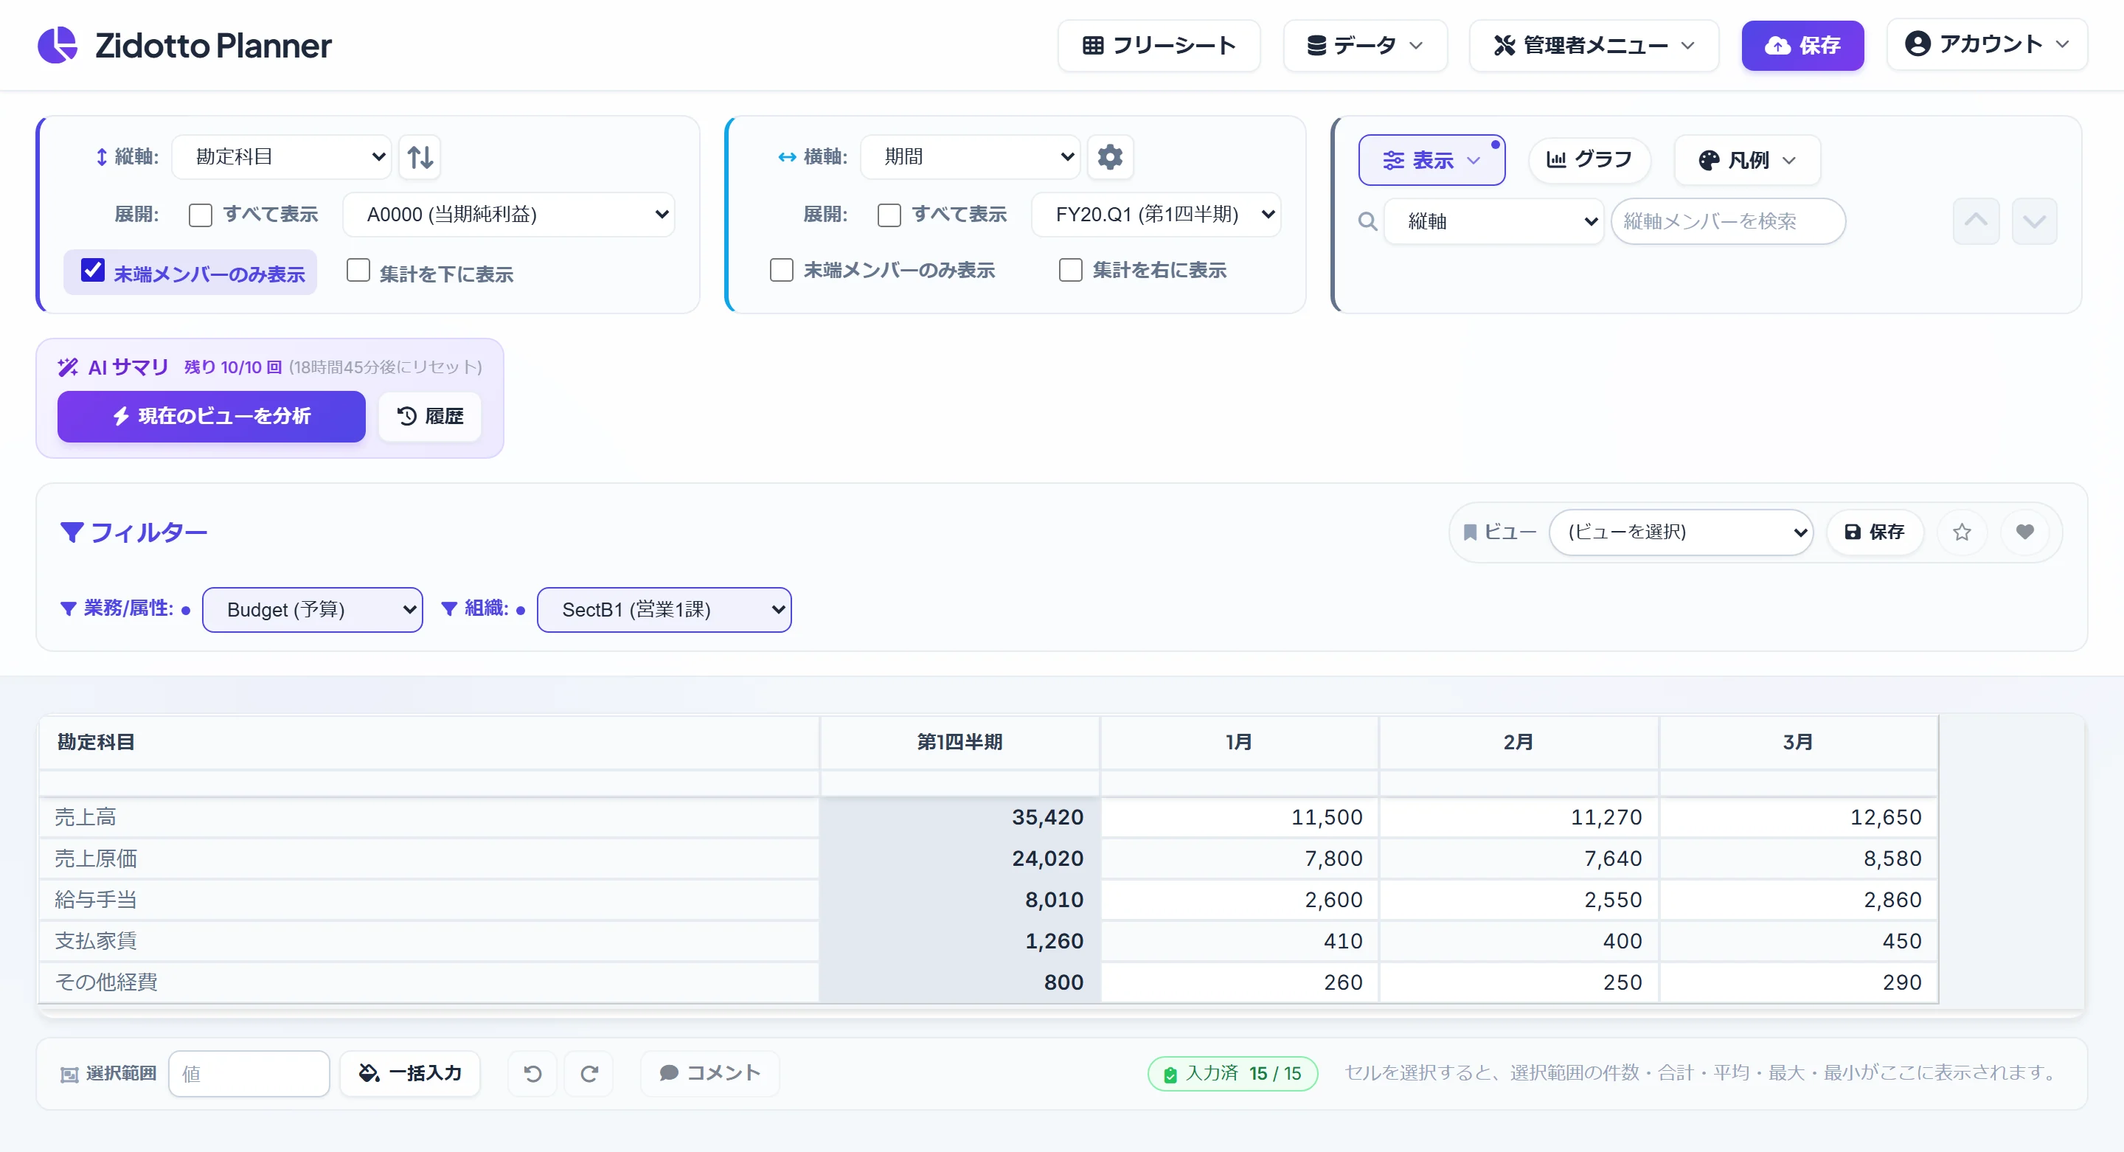Click the Zidotto Planner logo icon
Viewport: 2124px width, 1152px height.
58,44
